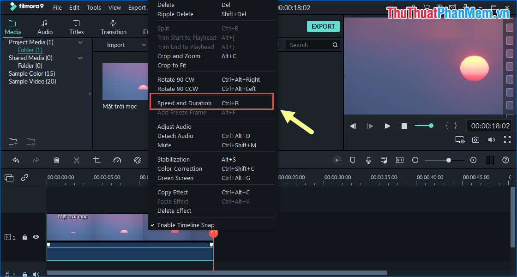Click the lock icon on track 1
The height and width of the screenshot is (277, 517).
24,237
